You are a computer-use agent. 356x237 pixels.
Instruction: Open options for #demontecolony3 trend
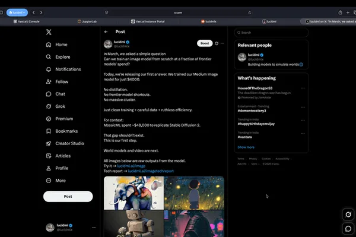(x=303, y=107)
